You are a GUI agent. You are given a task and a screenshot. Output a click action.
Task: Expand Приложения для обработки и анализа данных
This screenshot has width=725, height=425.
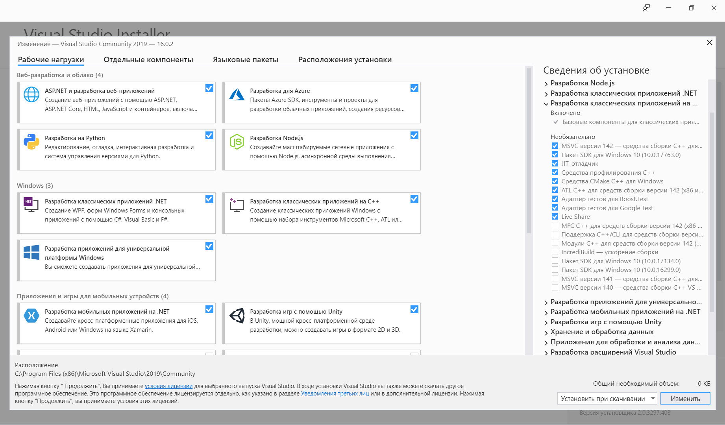click(x=546, y=342)
